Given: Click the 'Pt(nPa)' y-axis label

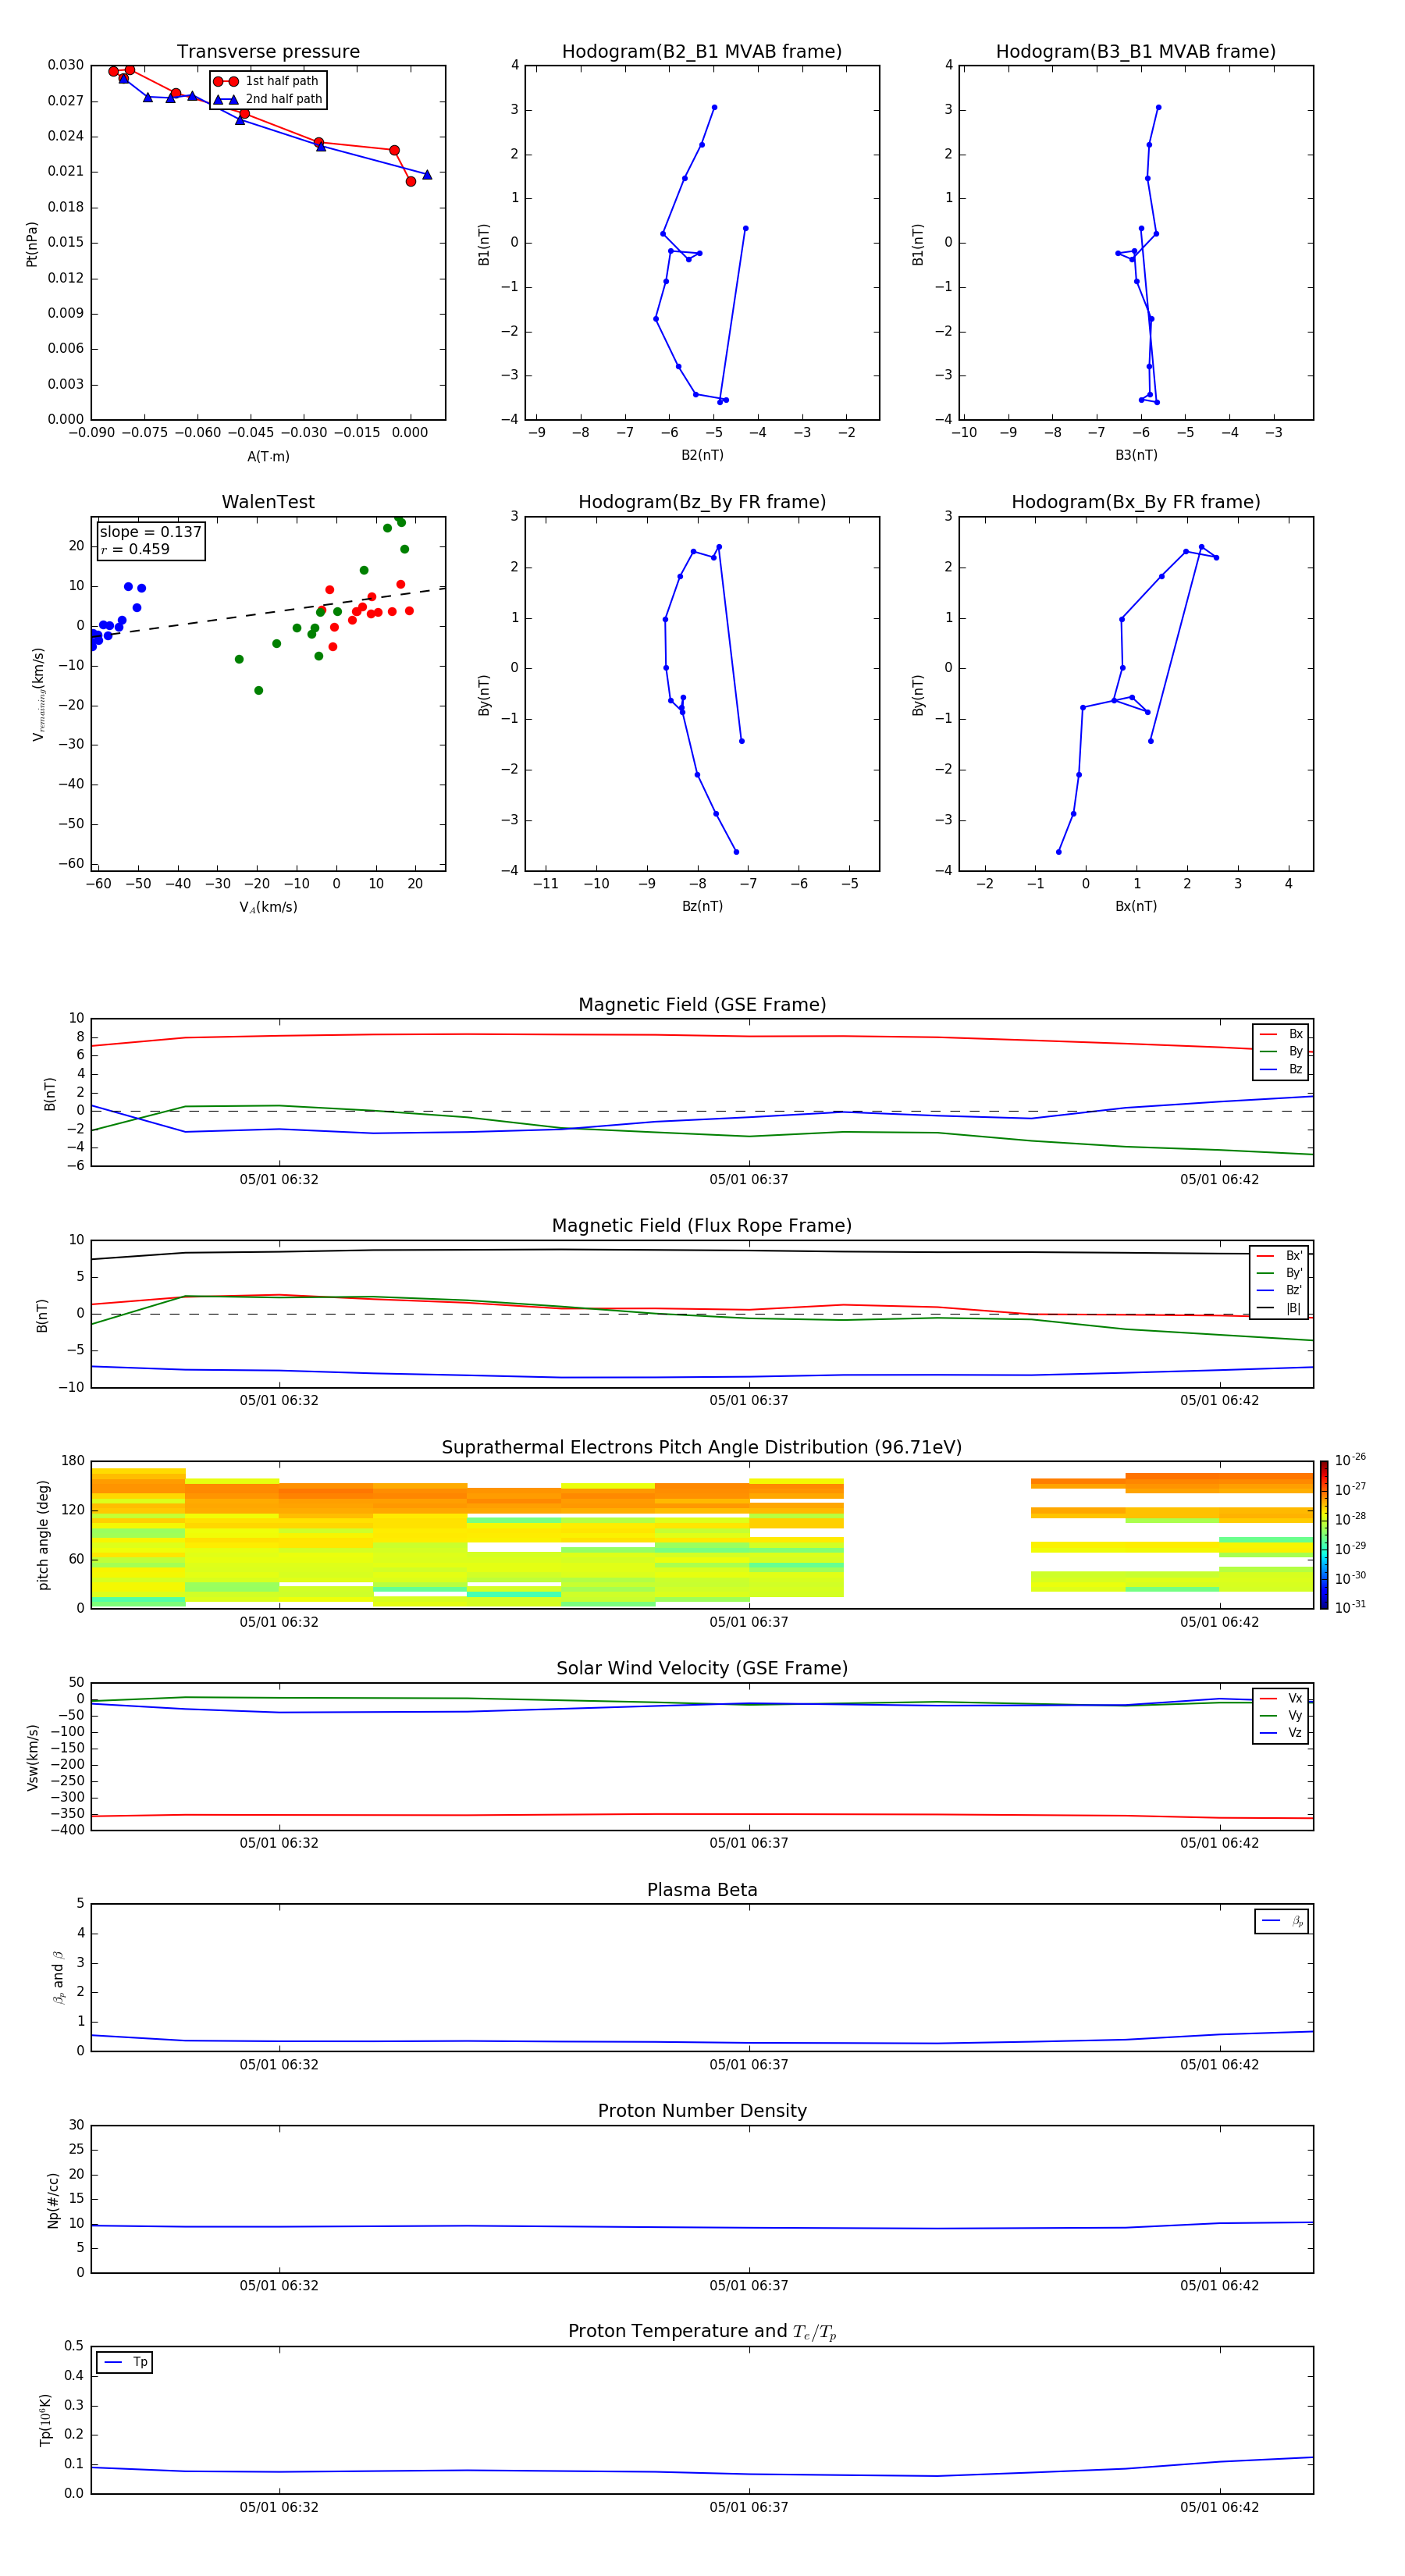Looking at the screenshot, I should (x=32, y=243).
